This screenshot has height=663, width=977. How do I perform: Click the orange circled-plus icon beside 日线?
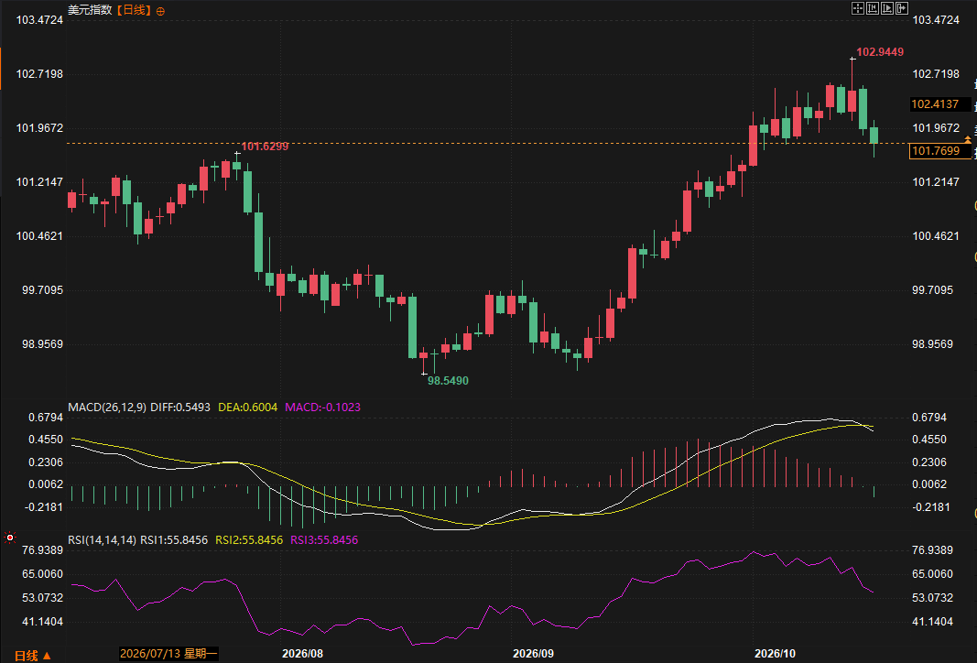click(161, 11)
